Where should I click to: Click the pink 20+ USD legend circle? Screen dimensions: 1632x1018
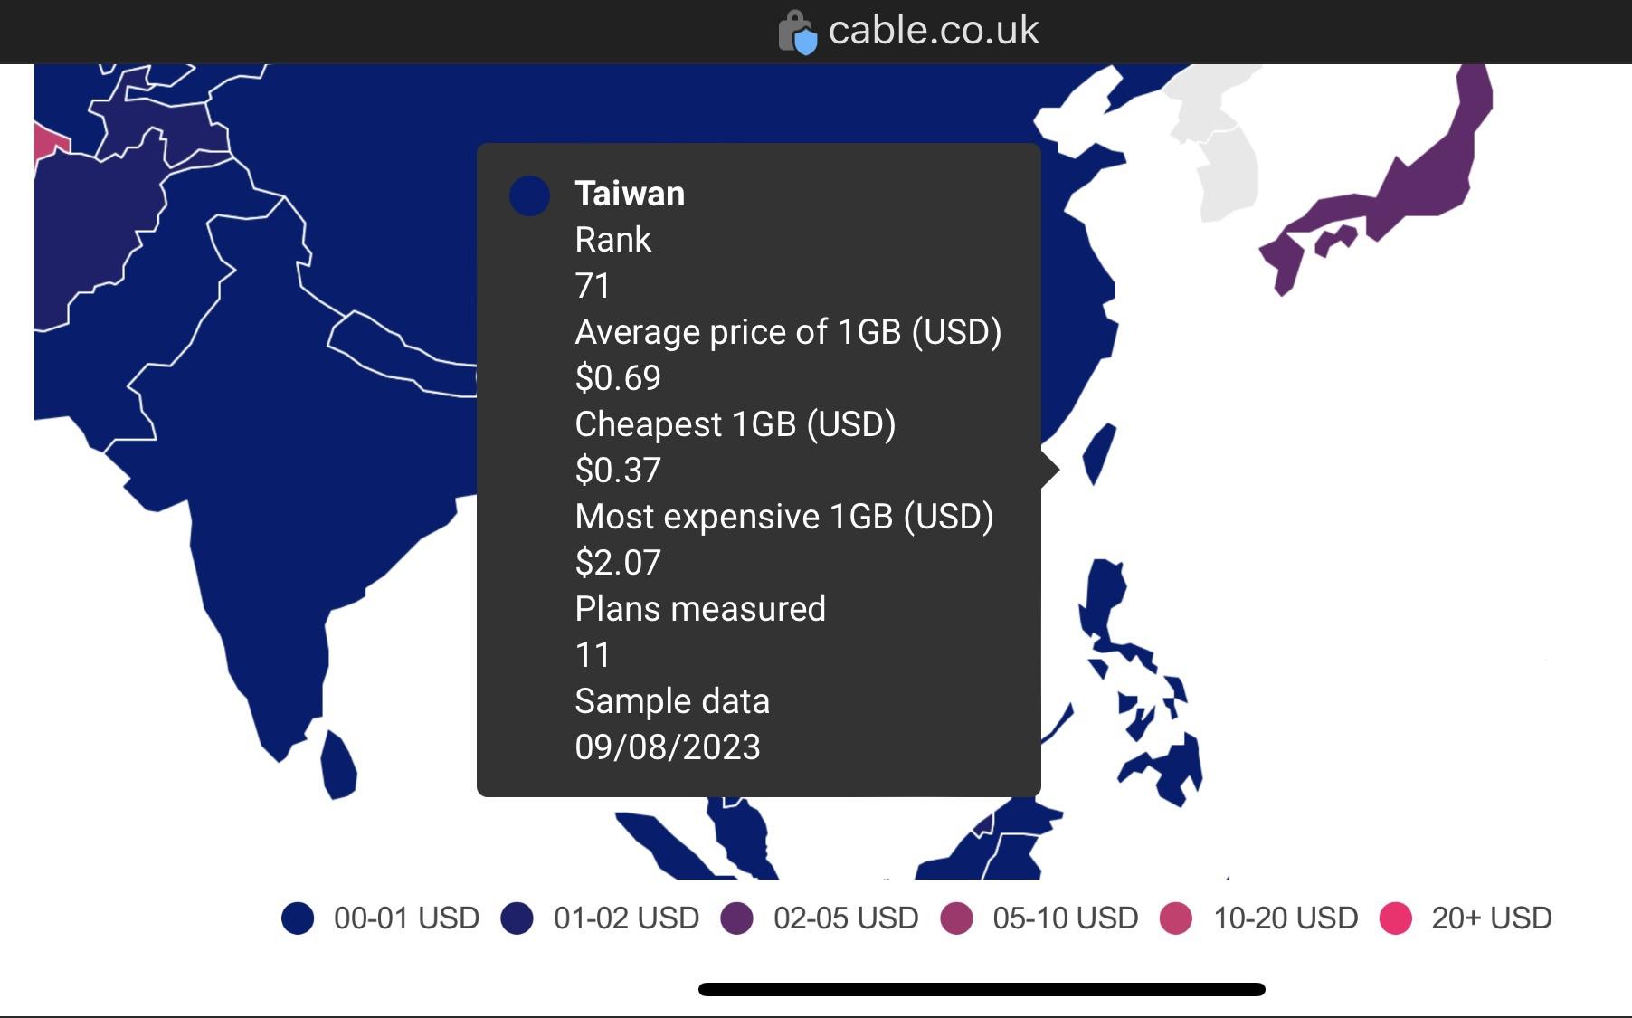pyautogui.click(x=1395, y=918)
